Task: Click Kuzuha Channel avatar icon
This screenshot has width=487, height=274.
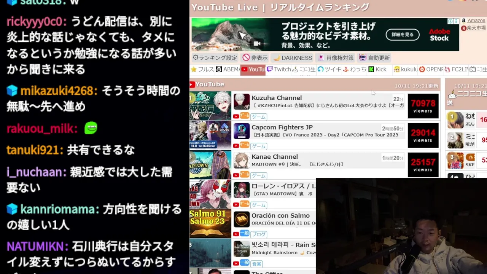Action: [x=241, y=102]
